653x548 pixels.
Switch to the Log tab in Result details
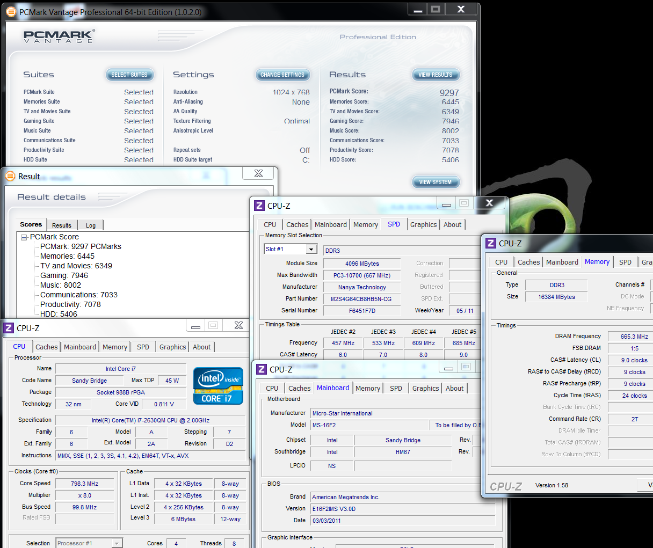(91, 225)
